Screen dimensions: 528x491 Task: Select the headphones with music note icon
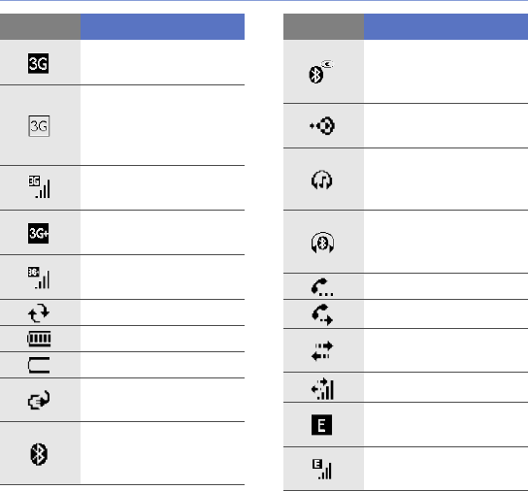point(322,180)
